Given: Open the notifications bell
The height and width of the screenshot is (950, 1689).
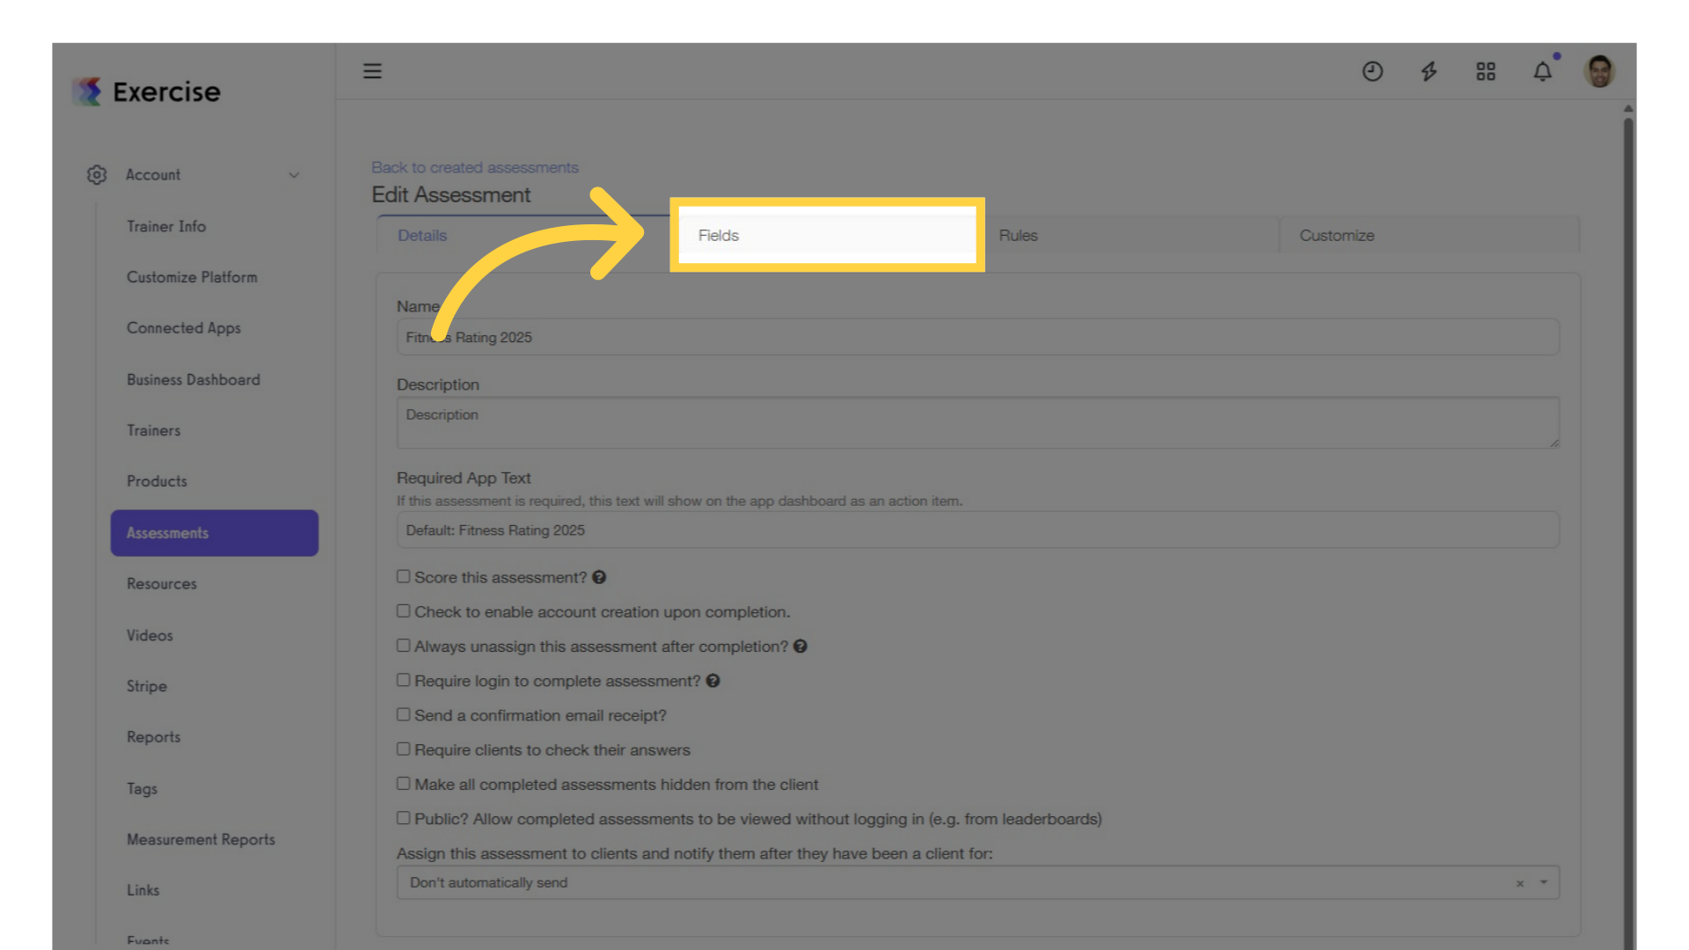Looking at the screenshot, I should [x=1543, y=71].
